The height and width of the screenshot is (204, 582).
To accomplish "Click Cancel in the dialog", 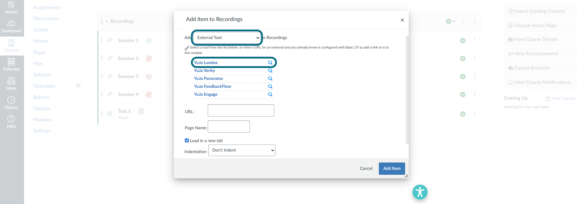I will coord(366,169).
